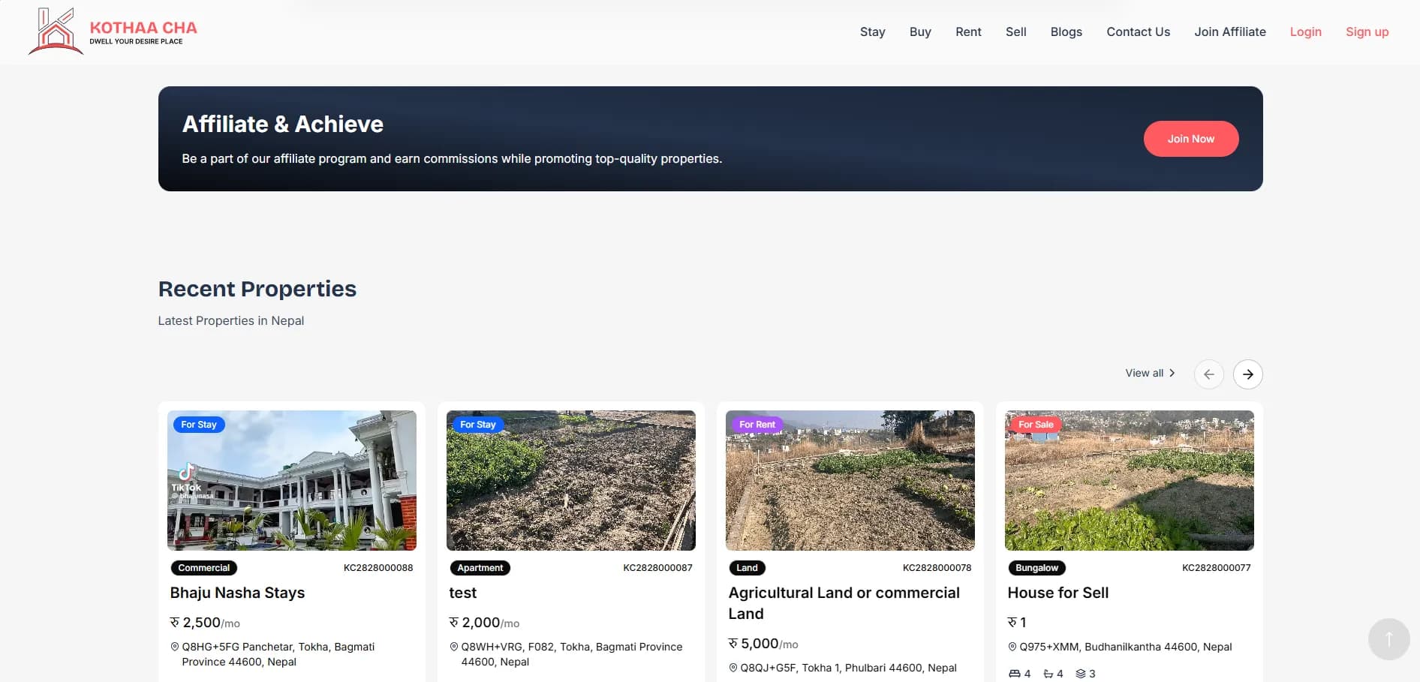Open the Agricultural Land property photo
Image resolution: width=1420 pixels, height=682 pixels.
[x=850, y=480]
